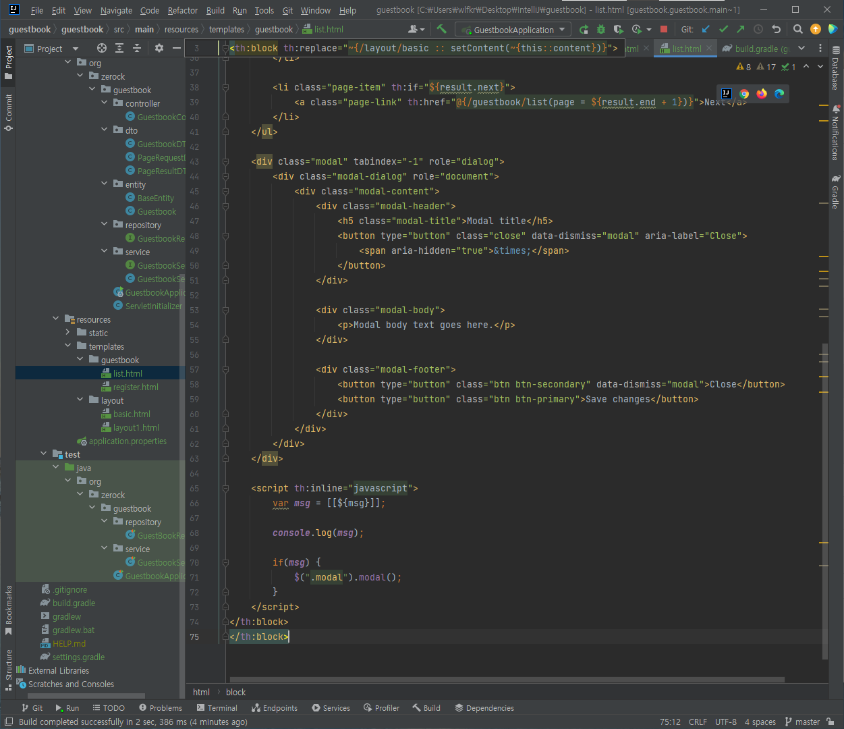Select opened file in Project view
Viewport: 844px width, 729px height.
pyautogui.click(x=102, y=48)
